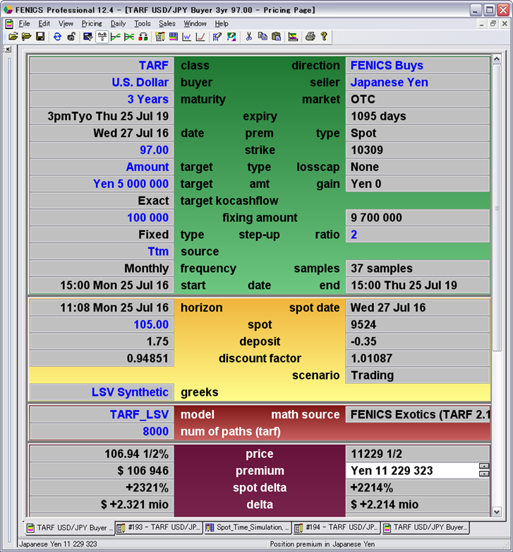
Task: Click the stepper arrows next to Yen premium
Action: (484, 470)
